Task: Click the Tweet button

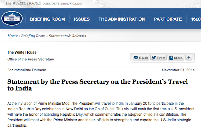Action: [x=159, y=58]
